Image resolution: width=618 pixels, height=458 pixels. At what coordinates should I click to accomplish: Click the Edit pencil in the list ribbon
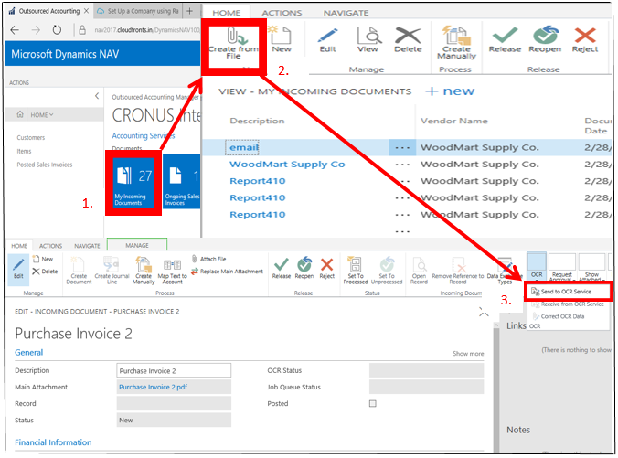[x=327, y=36]
